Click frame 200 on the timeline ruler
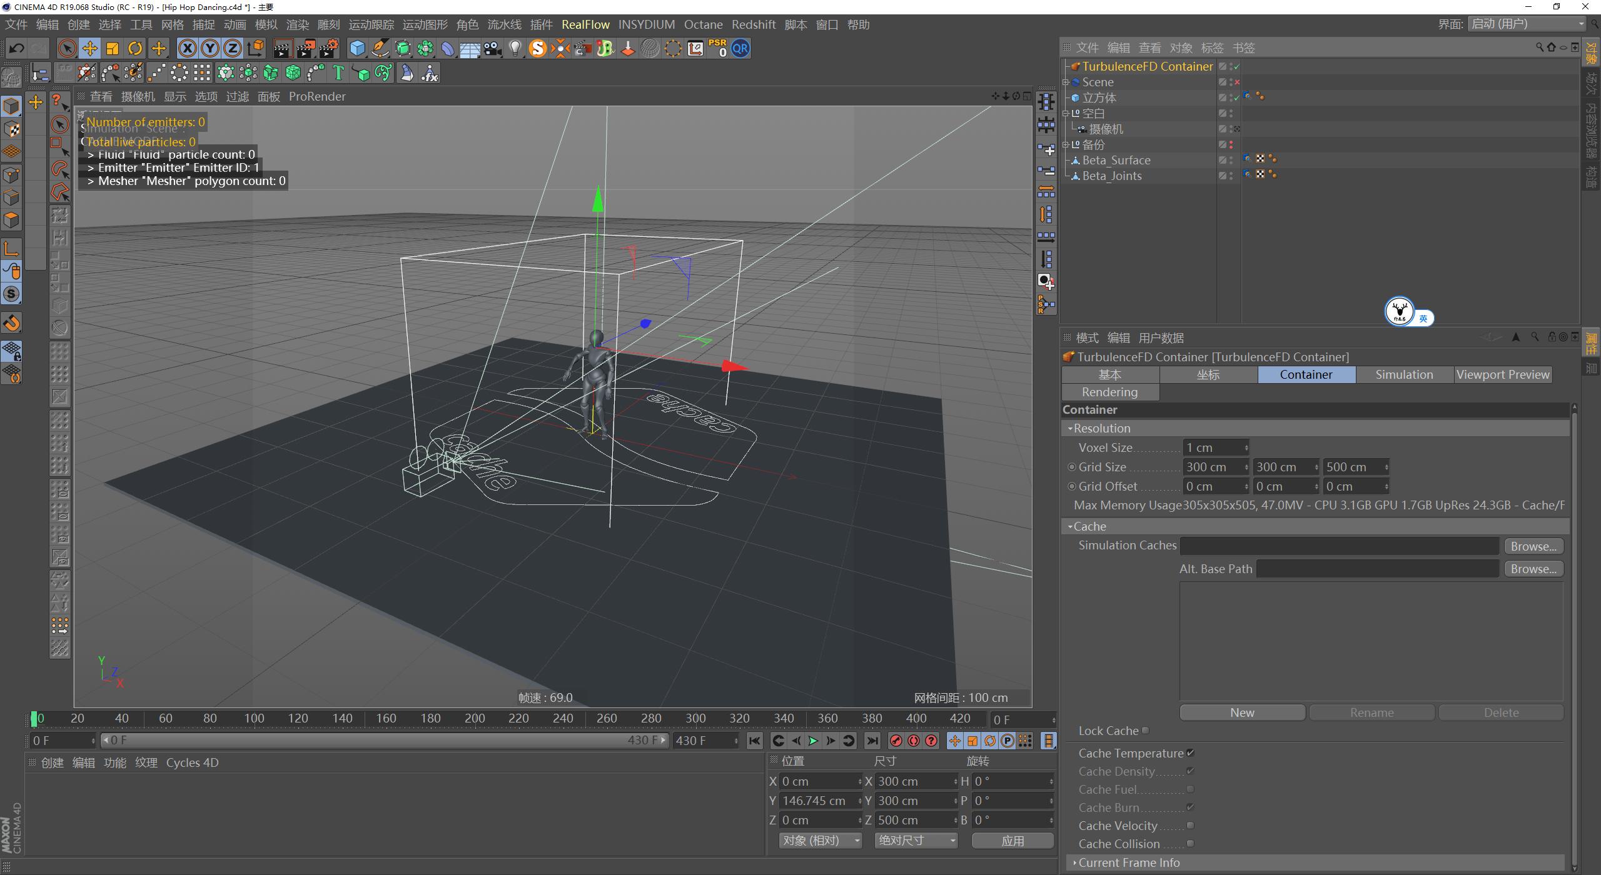 (x=475, y=719)
